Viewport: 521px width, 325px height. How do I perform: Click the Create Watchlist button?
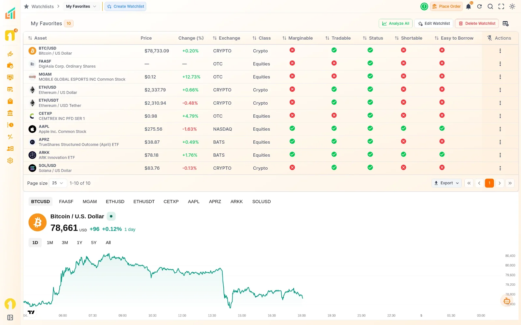(x=125, y=6)
